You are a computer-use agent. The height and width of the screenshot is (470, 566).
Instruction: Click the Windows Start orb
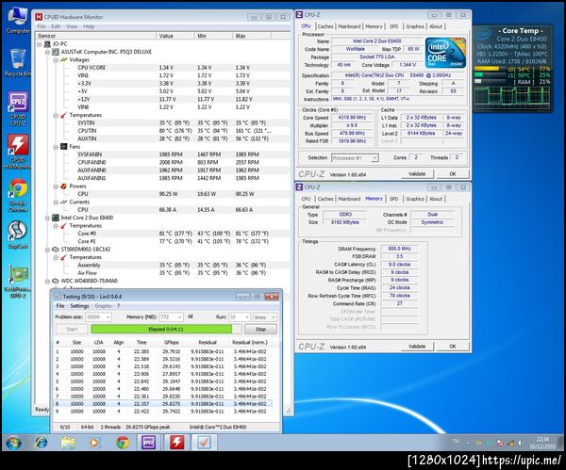[14, 443]
